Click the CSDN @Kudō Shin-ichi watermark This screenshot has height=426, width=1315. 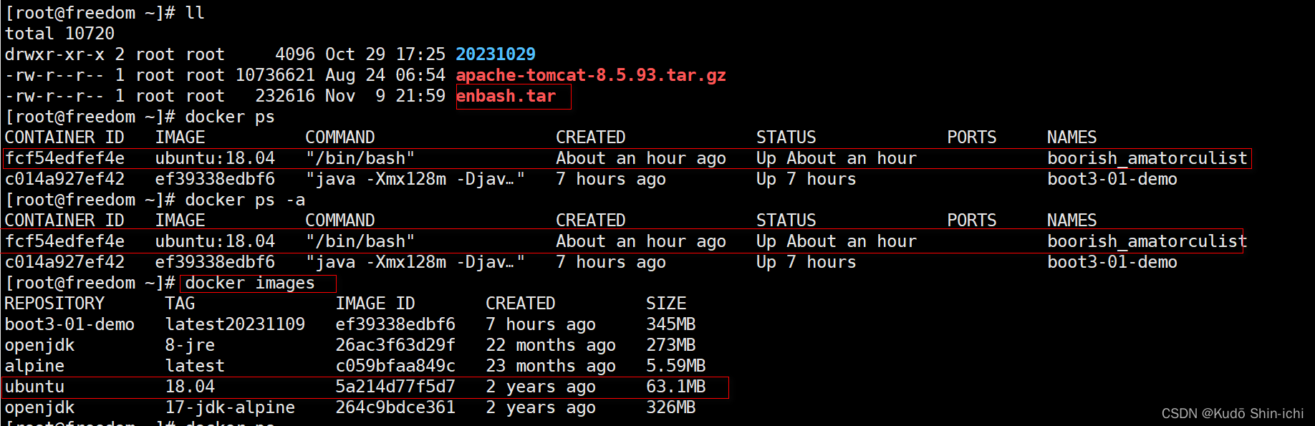(1232, 413)
